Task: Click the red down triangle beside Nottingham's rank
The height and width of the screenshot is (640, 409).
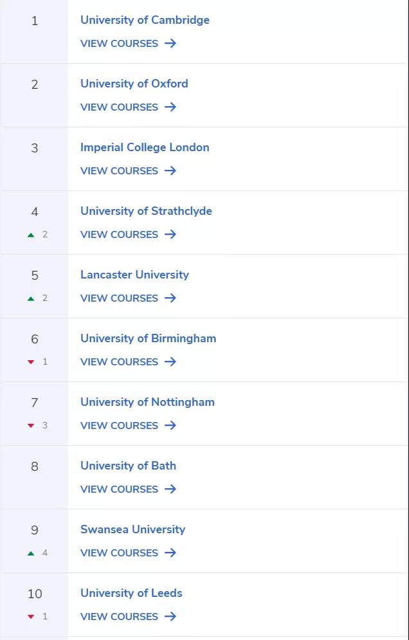Action: tap(31, 426)
